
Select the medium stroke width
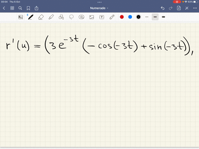[x=155, y=17]
